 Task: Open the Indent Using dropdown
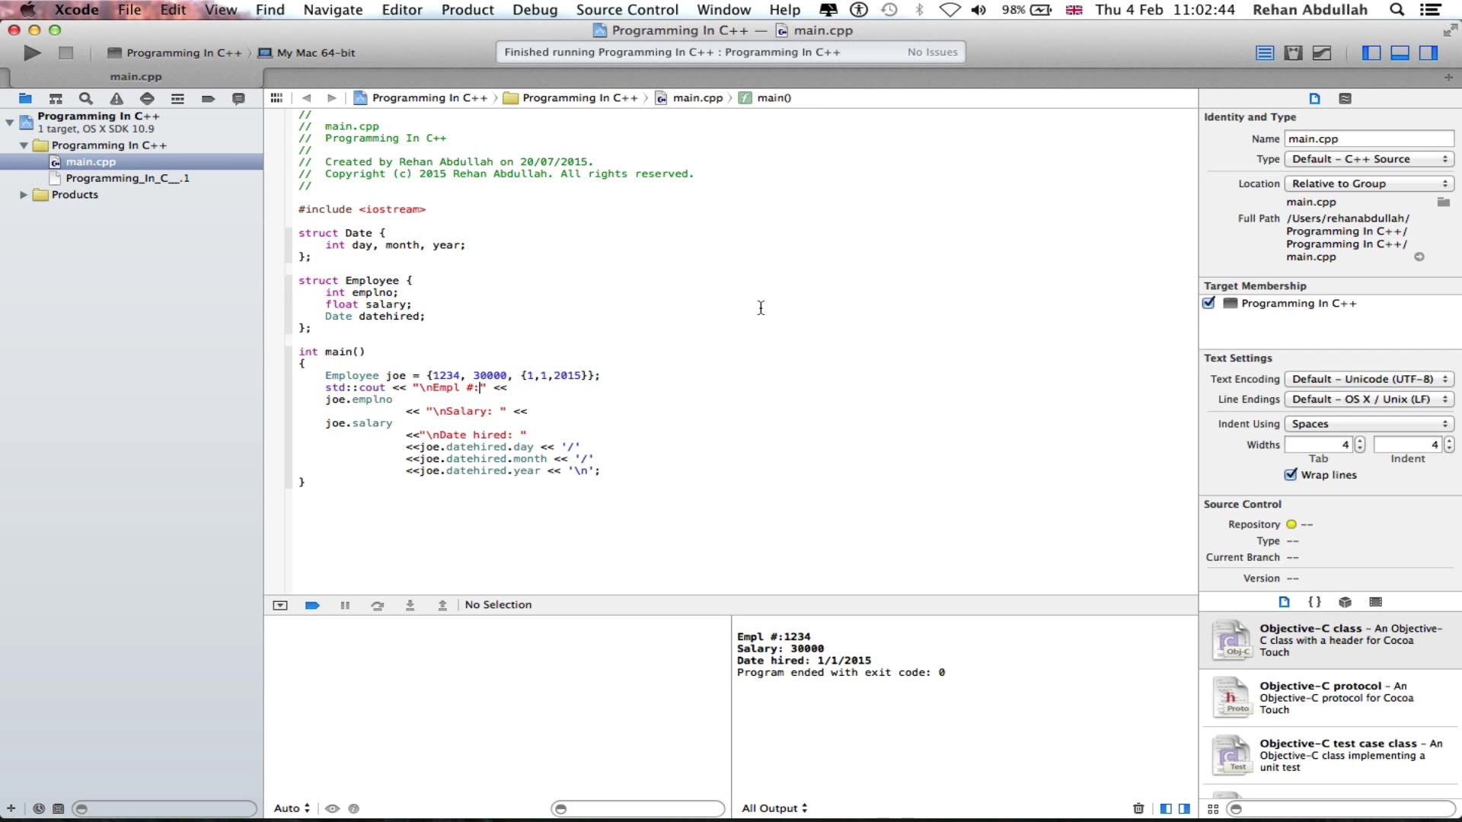coord(1368,424)
